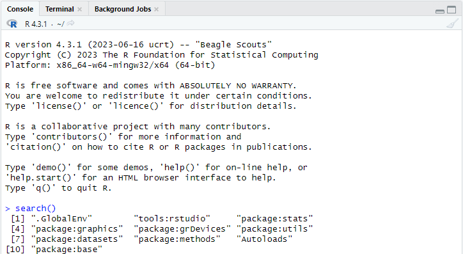
Task: Minimize the console pane
Action: pyautogui.click(x=440, y=12)
